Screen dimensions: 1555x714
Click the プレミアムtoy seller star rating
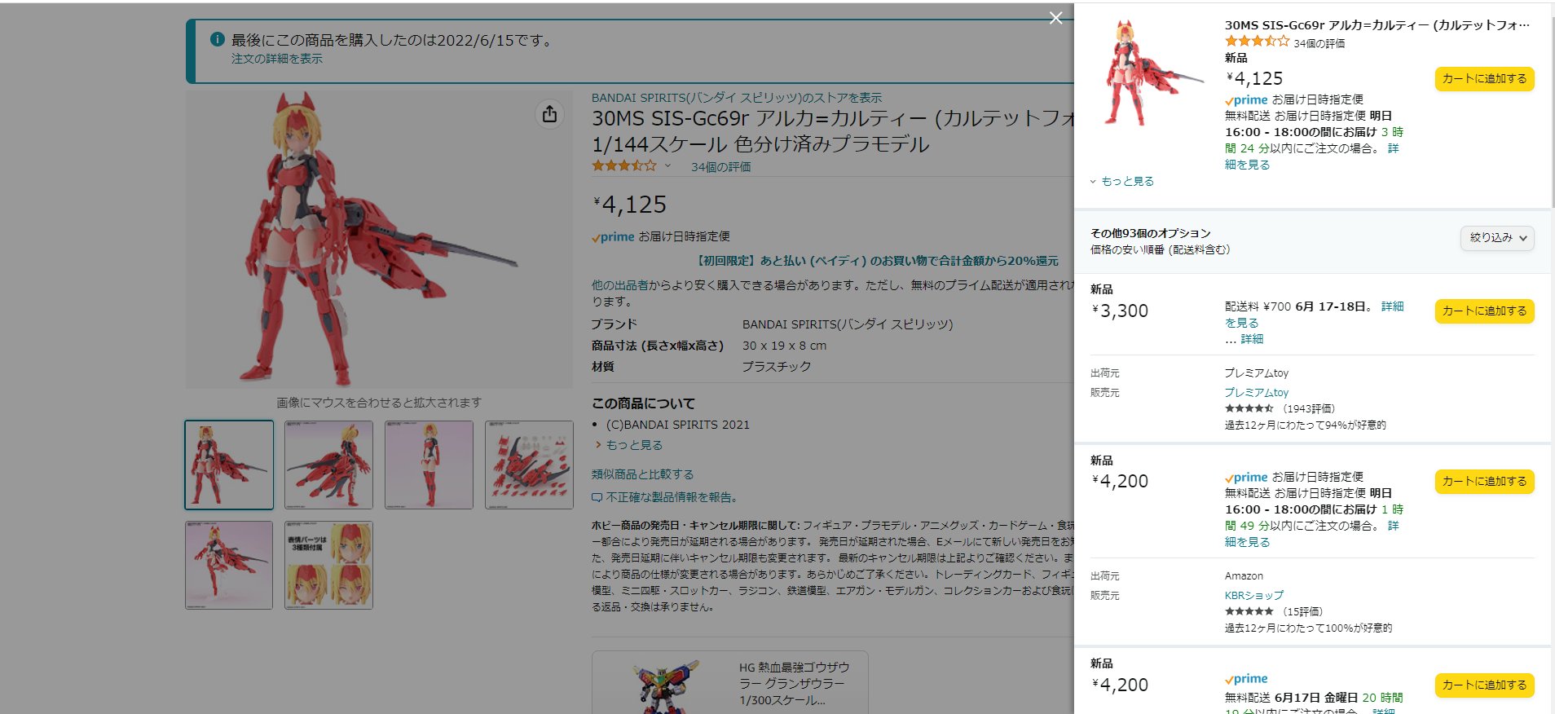1249,408
